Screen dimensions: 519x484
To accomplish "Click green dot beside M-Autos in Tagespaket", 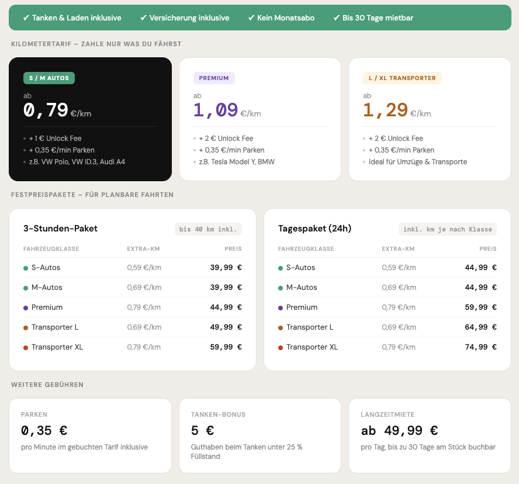I will tap(281, 288).
